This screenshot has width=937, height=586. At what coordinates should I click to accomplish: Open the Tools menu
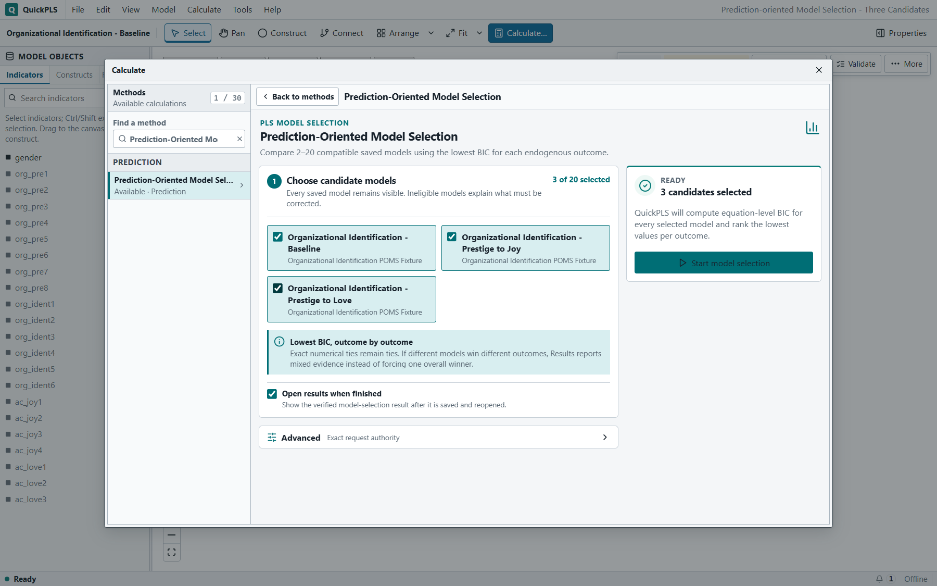click(x=242, y=9)
